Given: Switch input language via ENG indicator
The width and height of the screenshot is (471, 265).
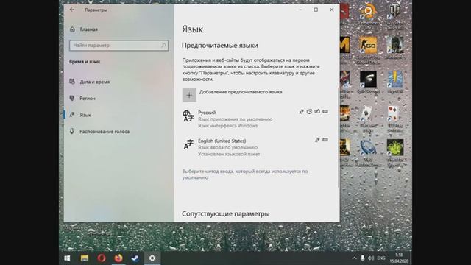Looking at the screenshot, I should coord(381,258).
